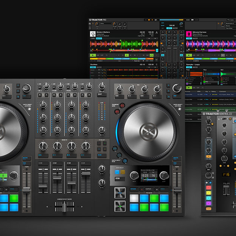Click the Modern Matters stripe overview
The height and width of the screenshot is (236, 236).
click(124, 51)
